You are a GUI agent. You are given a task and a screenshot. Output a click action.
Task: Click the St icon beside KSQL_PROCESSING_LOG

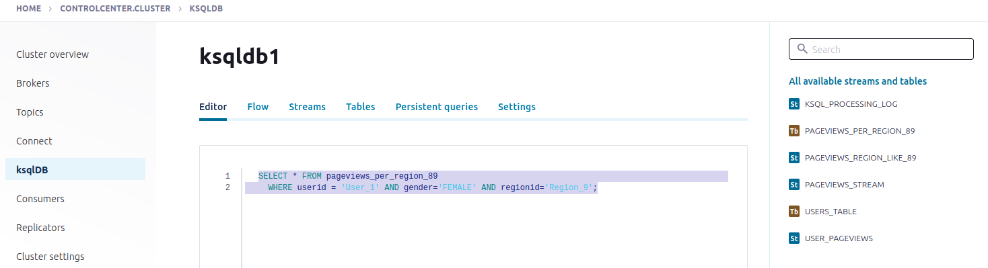[794, 104]
